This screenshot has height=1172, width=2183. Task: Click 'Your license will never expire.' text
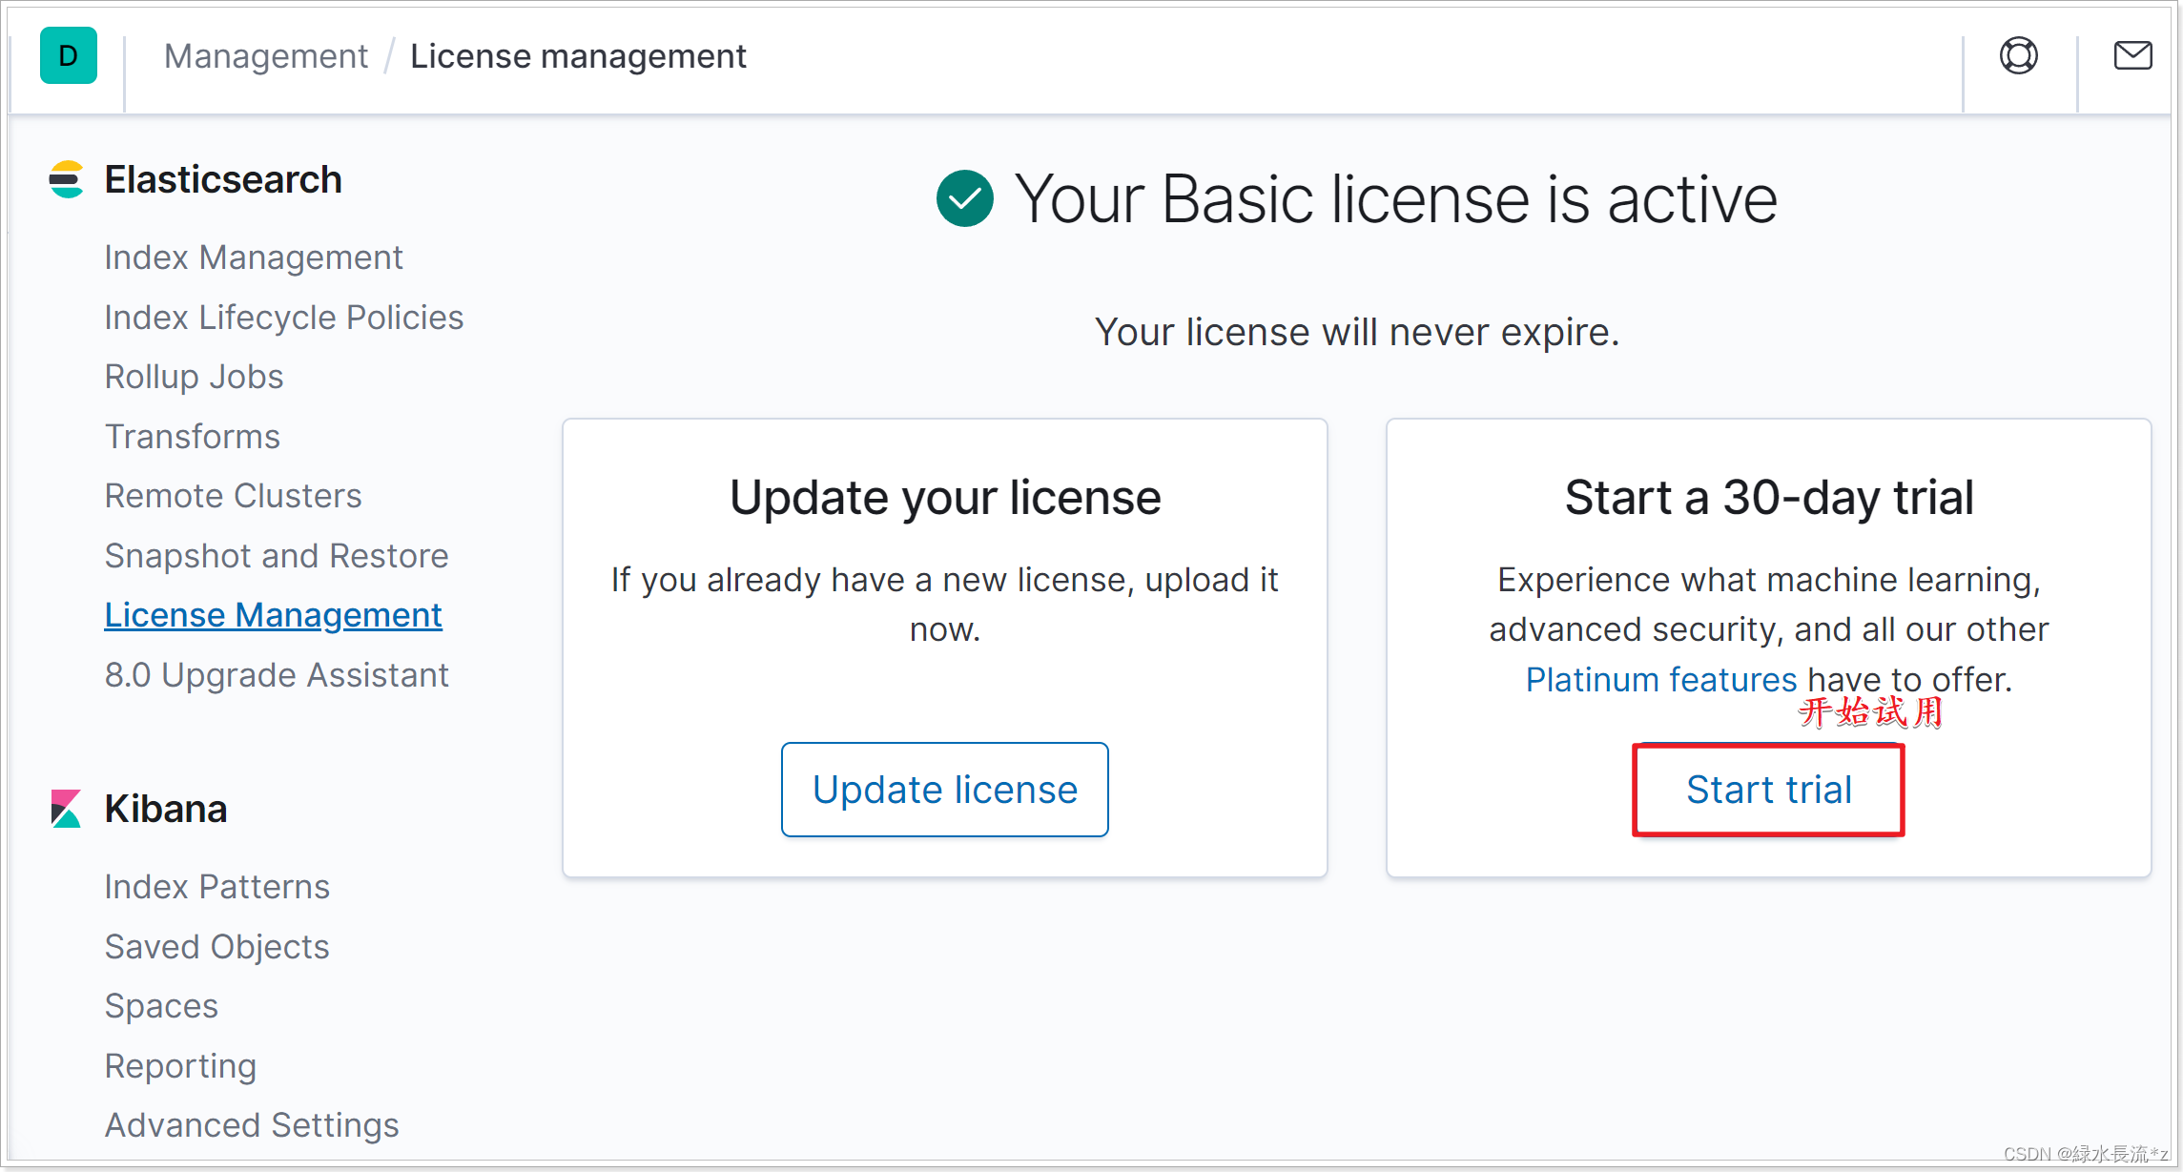coord(1357,332)
